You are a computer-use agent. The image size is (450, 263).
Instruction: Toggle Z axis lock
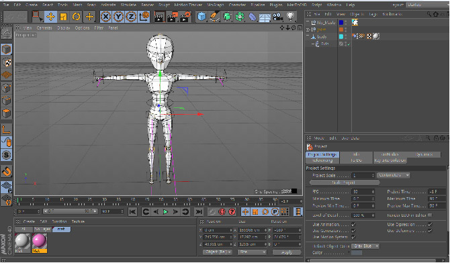tap(131, 17)
